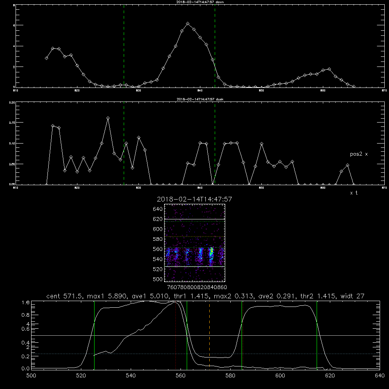Click the left green dashed line in dusk plot
The width and height of the screenshot is (389, 389).
pos(124,144)
